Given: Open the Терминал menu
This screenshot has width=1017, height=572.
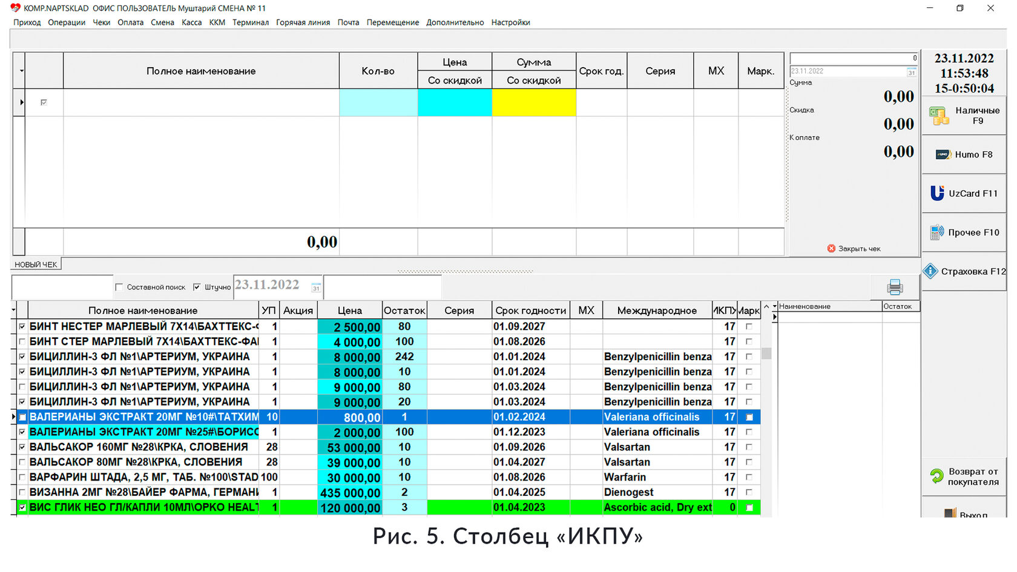Looking at the screenshot, I should coord(251,22).
